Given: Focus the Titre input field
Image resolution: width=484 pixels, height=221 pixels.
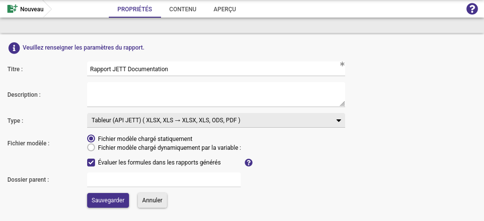Looking at the screenshot, I should (x=216, y=69).
